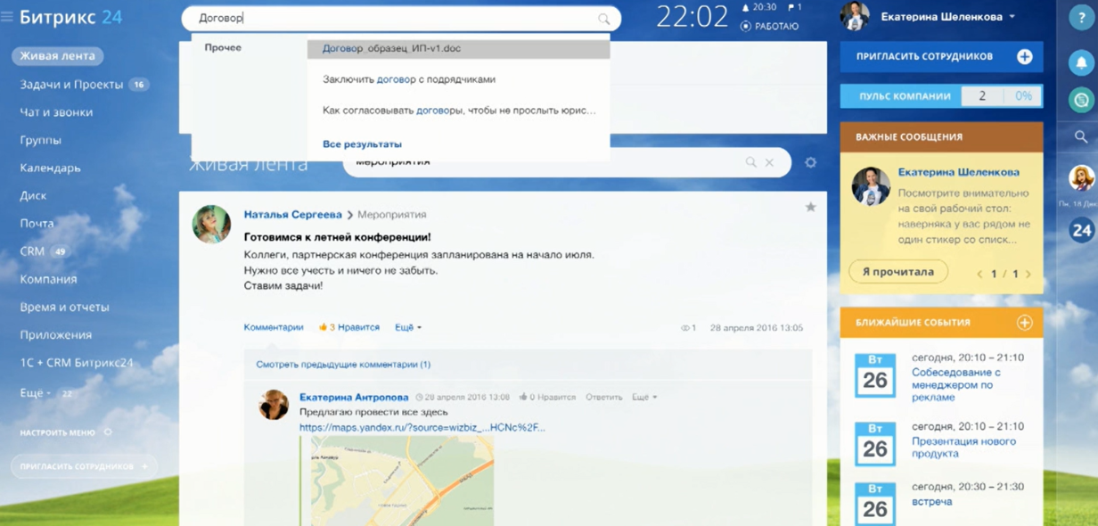Click Комментарии link under post
This screenshot has height=526, width=1098.
(274, 327)
